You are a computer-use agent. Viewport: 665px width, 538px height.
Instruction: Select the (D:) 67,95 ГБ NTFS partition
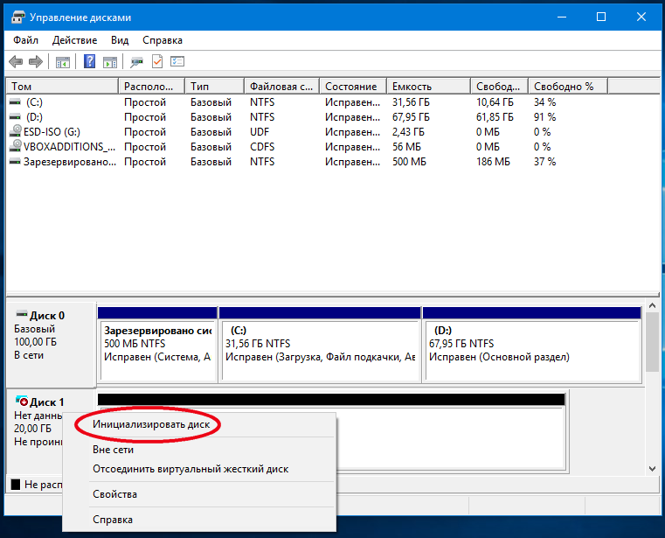532,345
